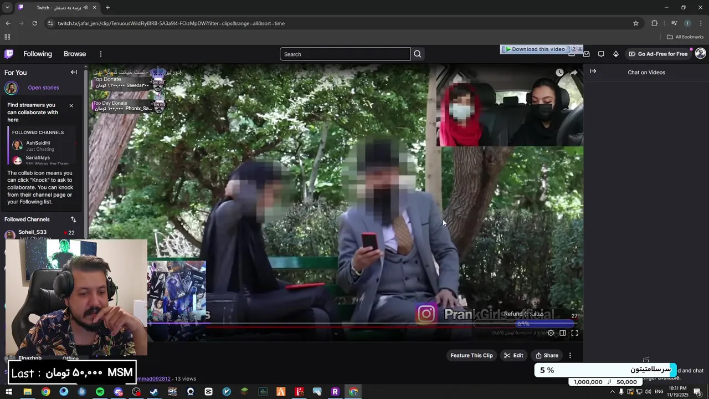Open Chrome media controls icon
This screenshot has width=709, height=399.
(674, 23)
